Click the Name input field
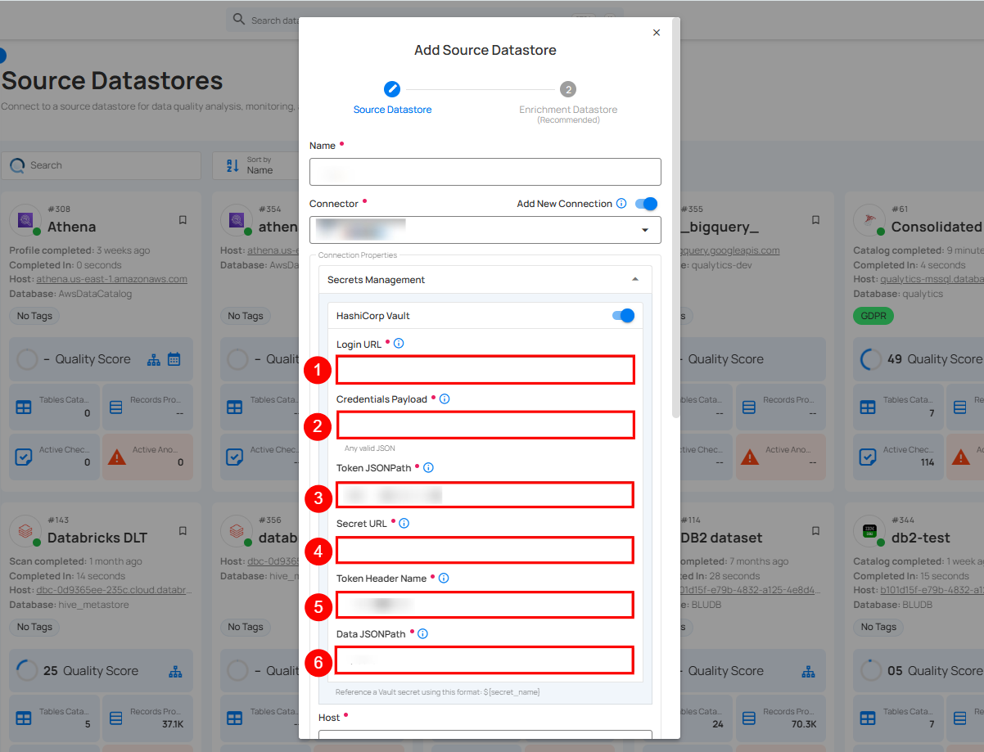The height and width of the screenshot is (752, 984). [x=485, y=172]
